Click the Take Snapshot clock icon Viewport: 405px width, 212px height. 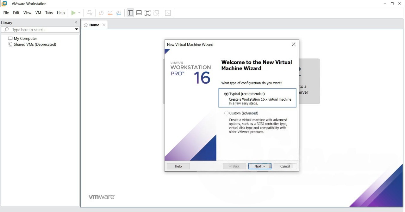pyautogui.click(x=101, y=13)
